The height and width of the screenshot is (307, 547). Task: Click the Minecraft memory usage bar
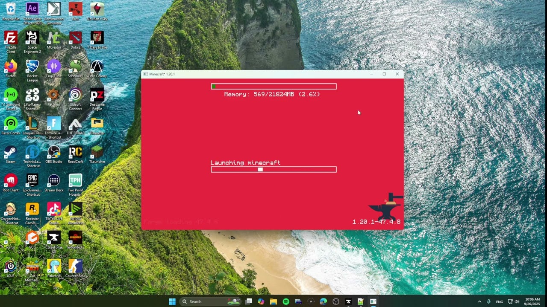(273, 87)
